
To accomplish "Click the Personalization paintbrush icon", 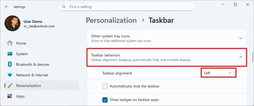I will coord(10,86).
